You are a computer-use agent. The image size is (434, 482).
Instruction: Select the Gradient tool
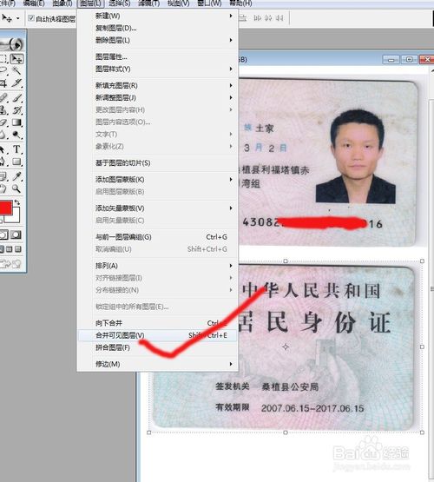16,122
